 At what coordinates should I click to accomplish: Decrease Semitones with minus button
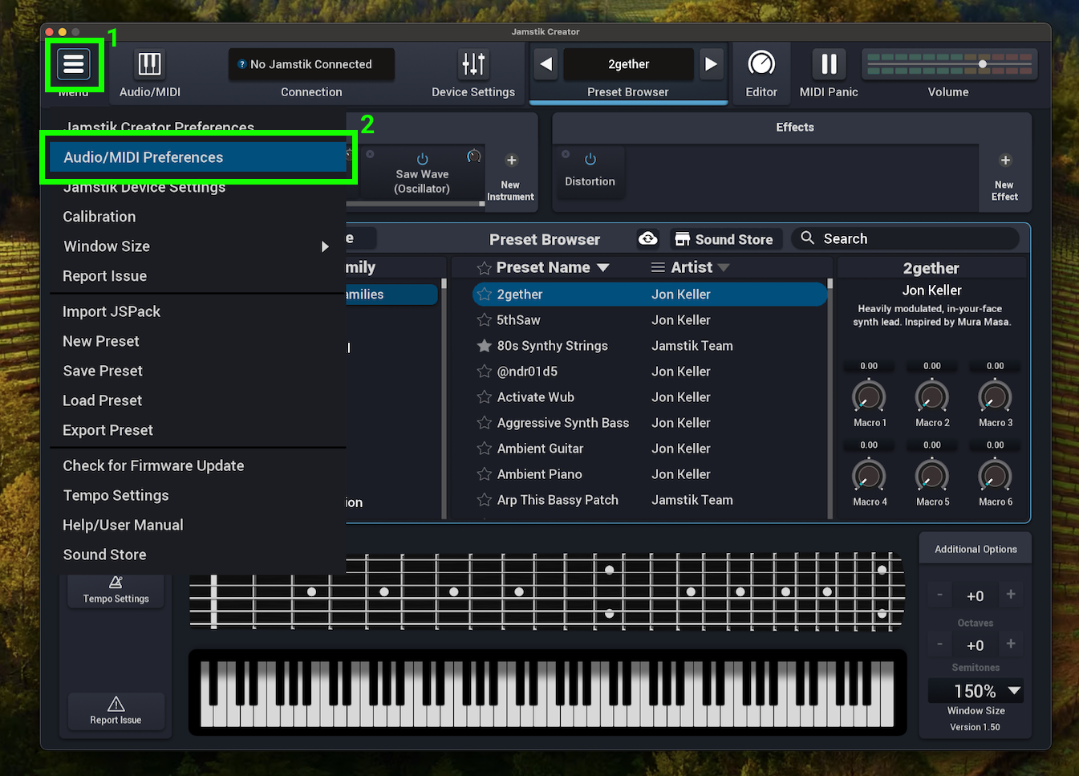pyautogui.click(x=939, y=644)
